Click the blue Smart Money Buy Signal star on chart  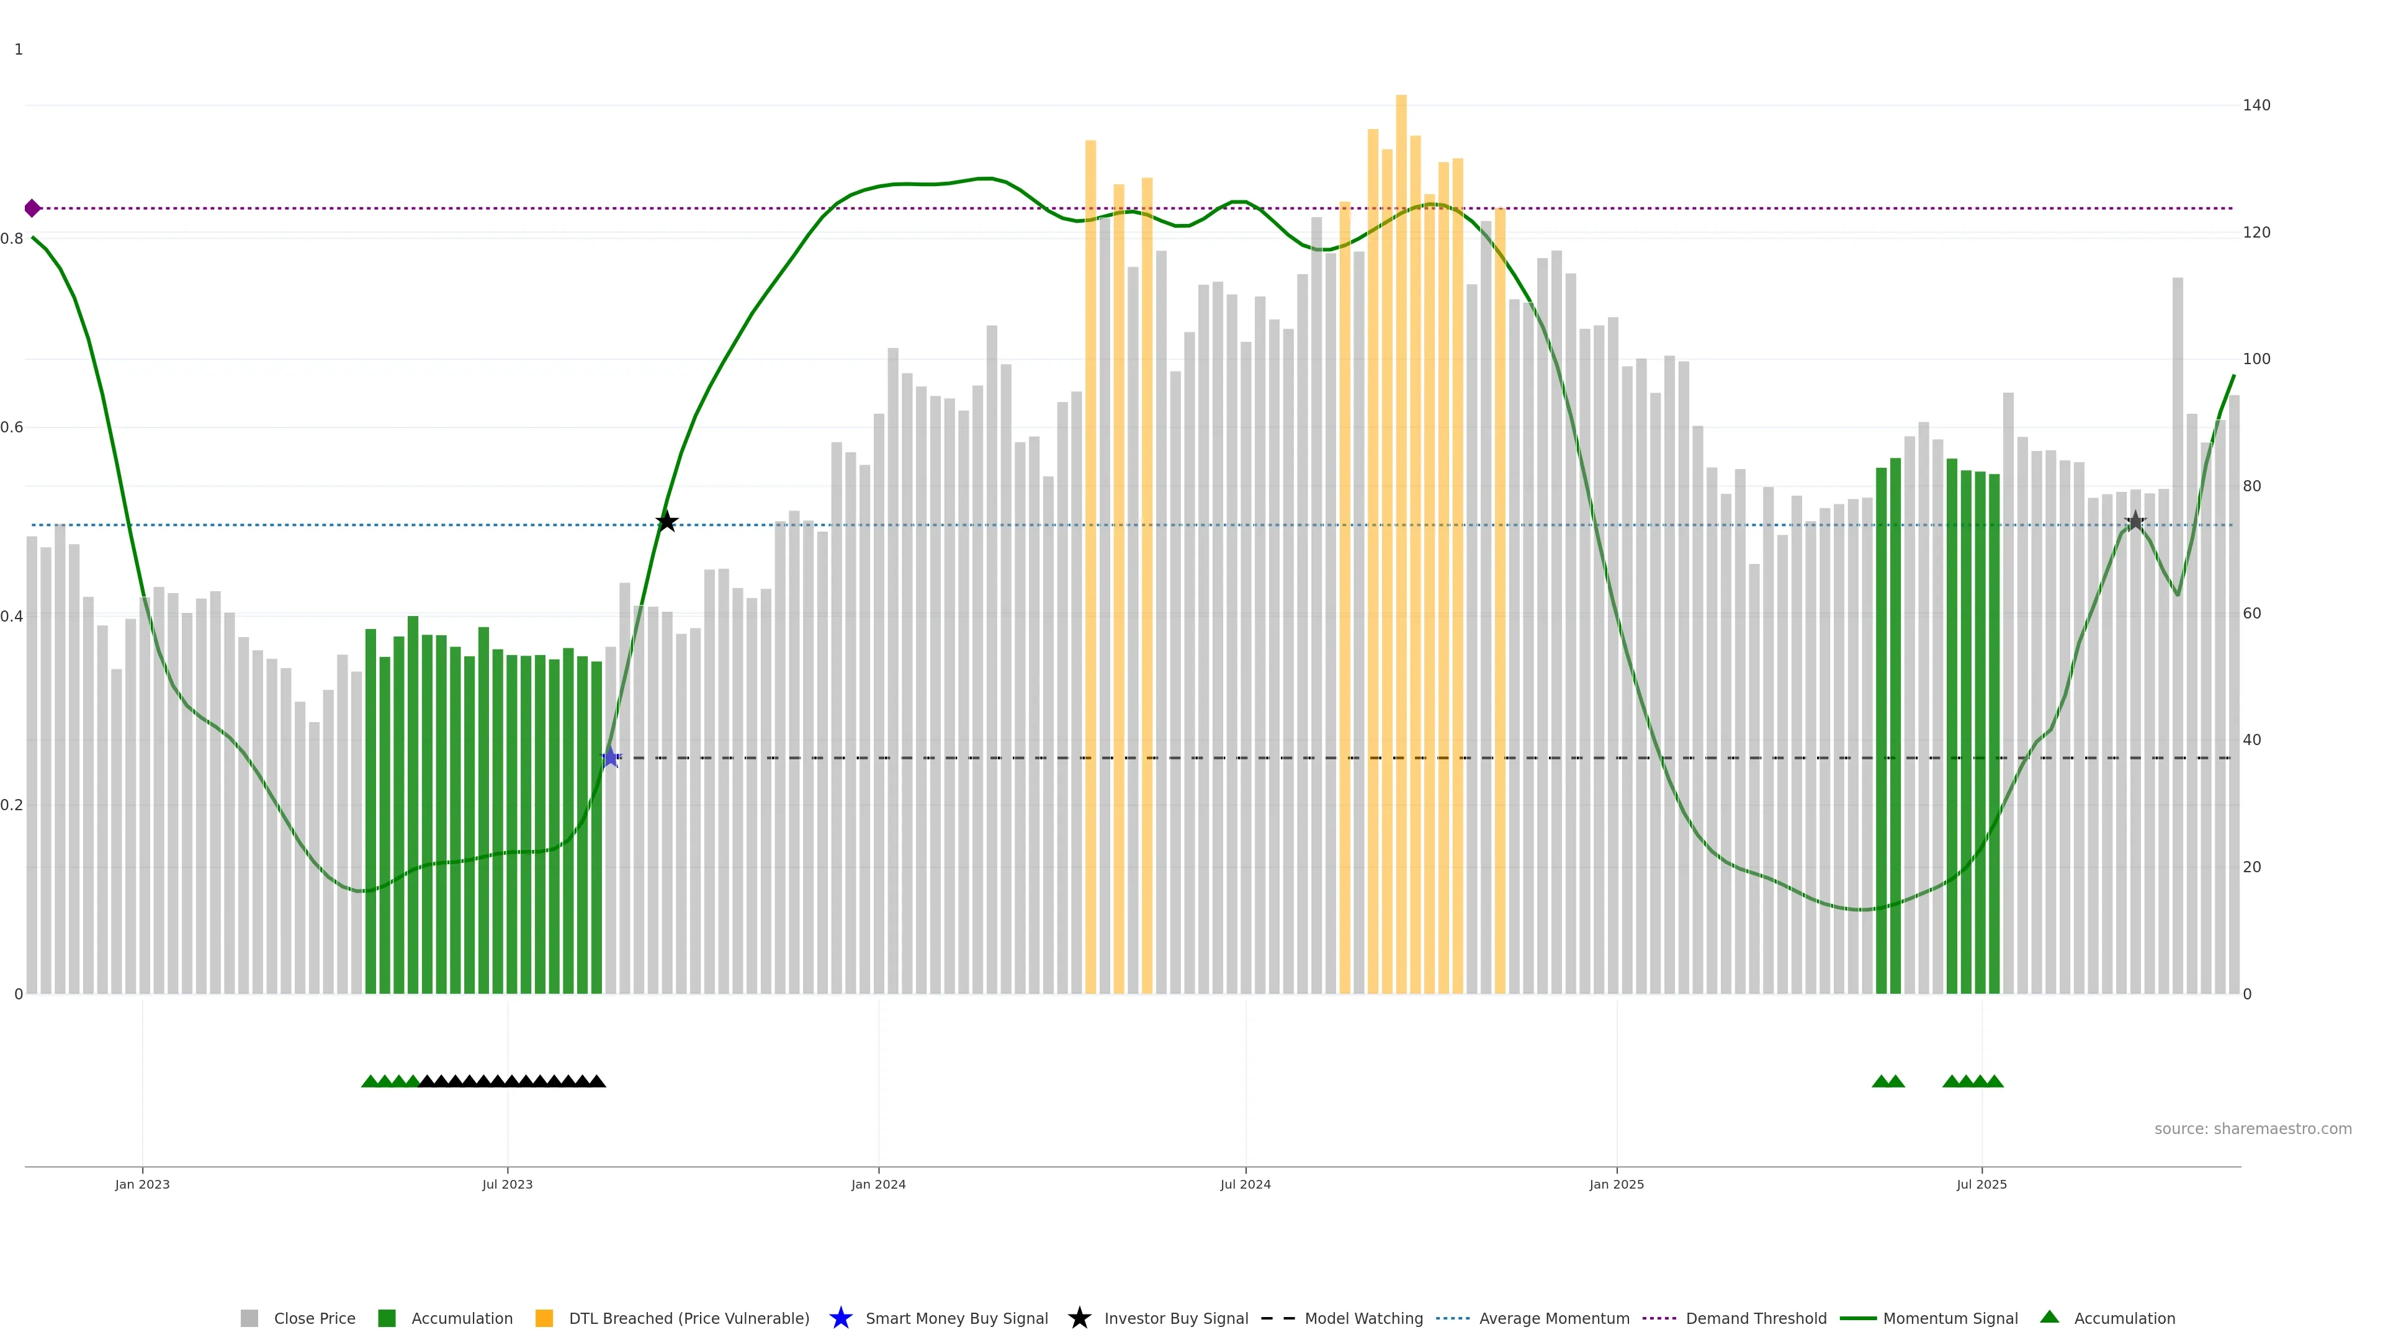pos(611,757)
